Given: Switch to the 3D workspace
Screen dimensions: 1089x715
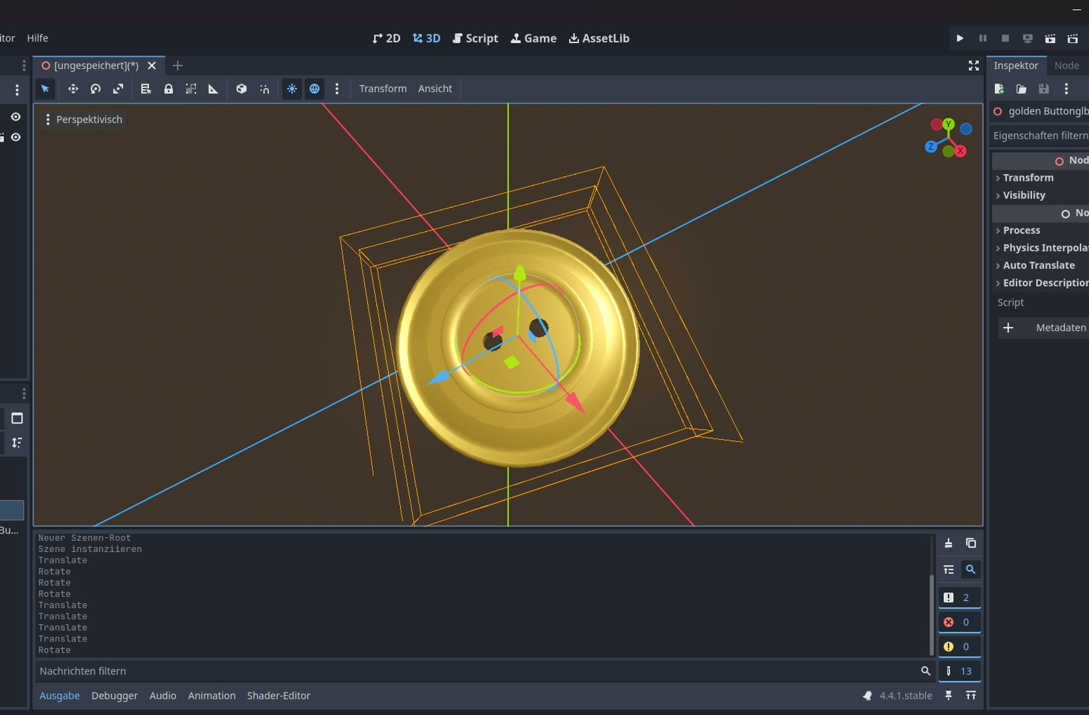Looking at the screenshot, I should [427, 38].
